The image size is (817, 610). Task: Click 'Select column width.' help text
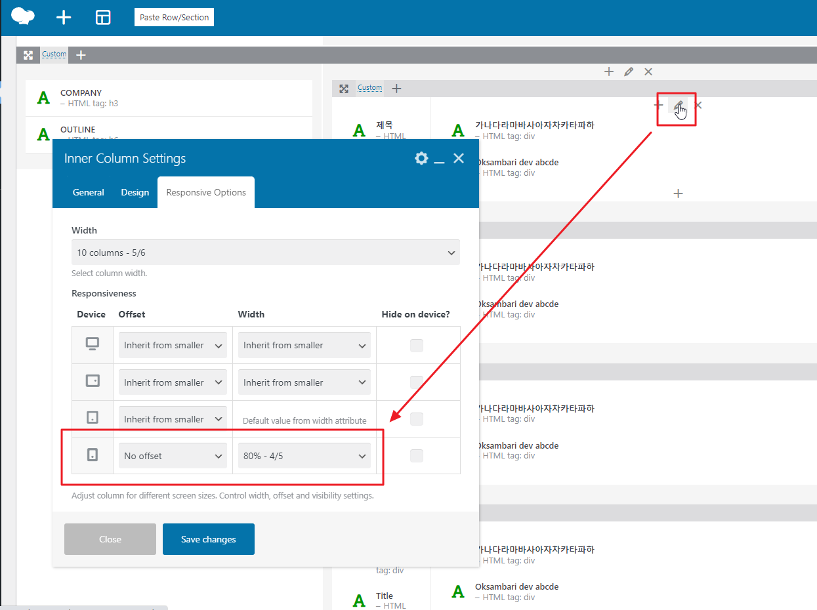pos(109,274)
